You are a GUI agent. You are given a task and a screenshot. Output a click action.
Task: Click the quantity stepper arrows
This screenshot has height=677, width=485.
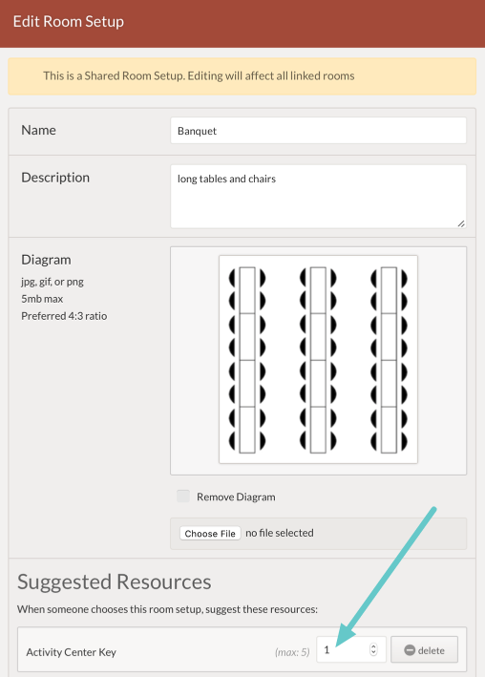tap(373, 649)
